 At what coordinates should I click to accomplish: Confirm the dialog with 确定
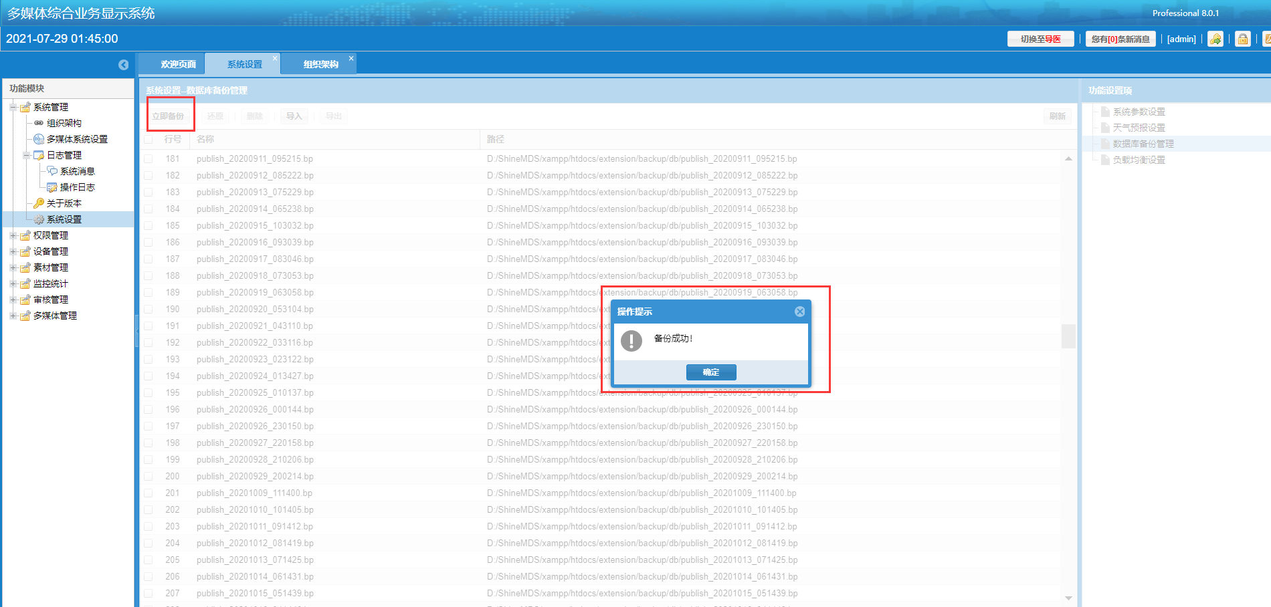[711, 372]
